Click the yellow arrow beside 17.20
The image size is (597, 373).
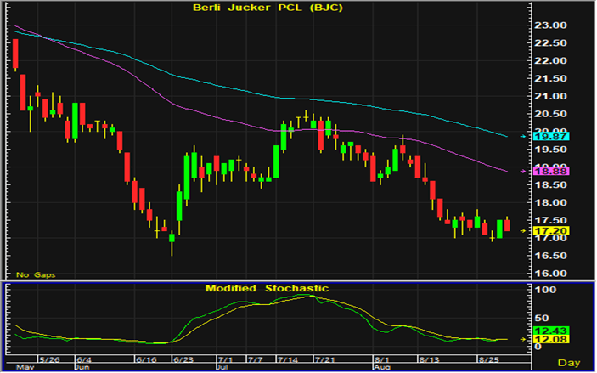click(x=521, y=230)
